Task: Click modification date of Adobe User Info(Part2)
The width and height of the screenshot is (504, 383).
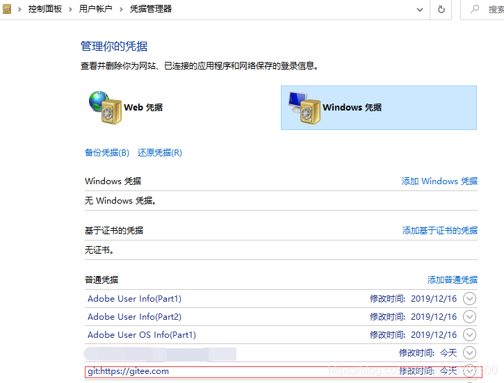Action: pyautogui.click(x=414, y=317)
